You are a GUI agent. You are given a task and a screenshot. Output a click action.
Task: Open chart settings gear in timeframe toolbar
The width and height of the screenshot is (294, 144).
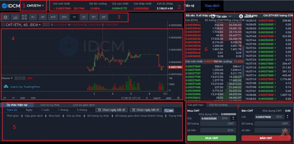click(x=6, y=17)
